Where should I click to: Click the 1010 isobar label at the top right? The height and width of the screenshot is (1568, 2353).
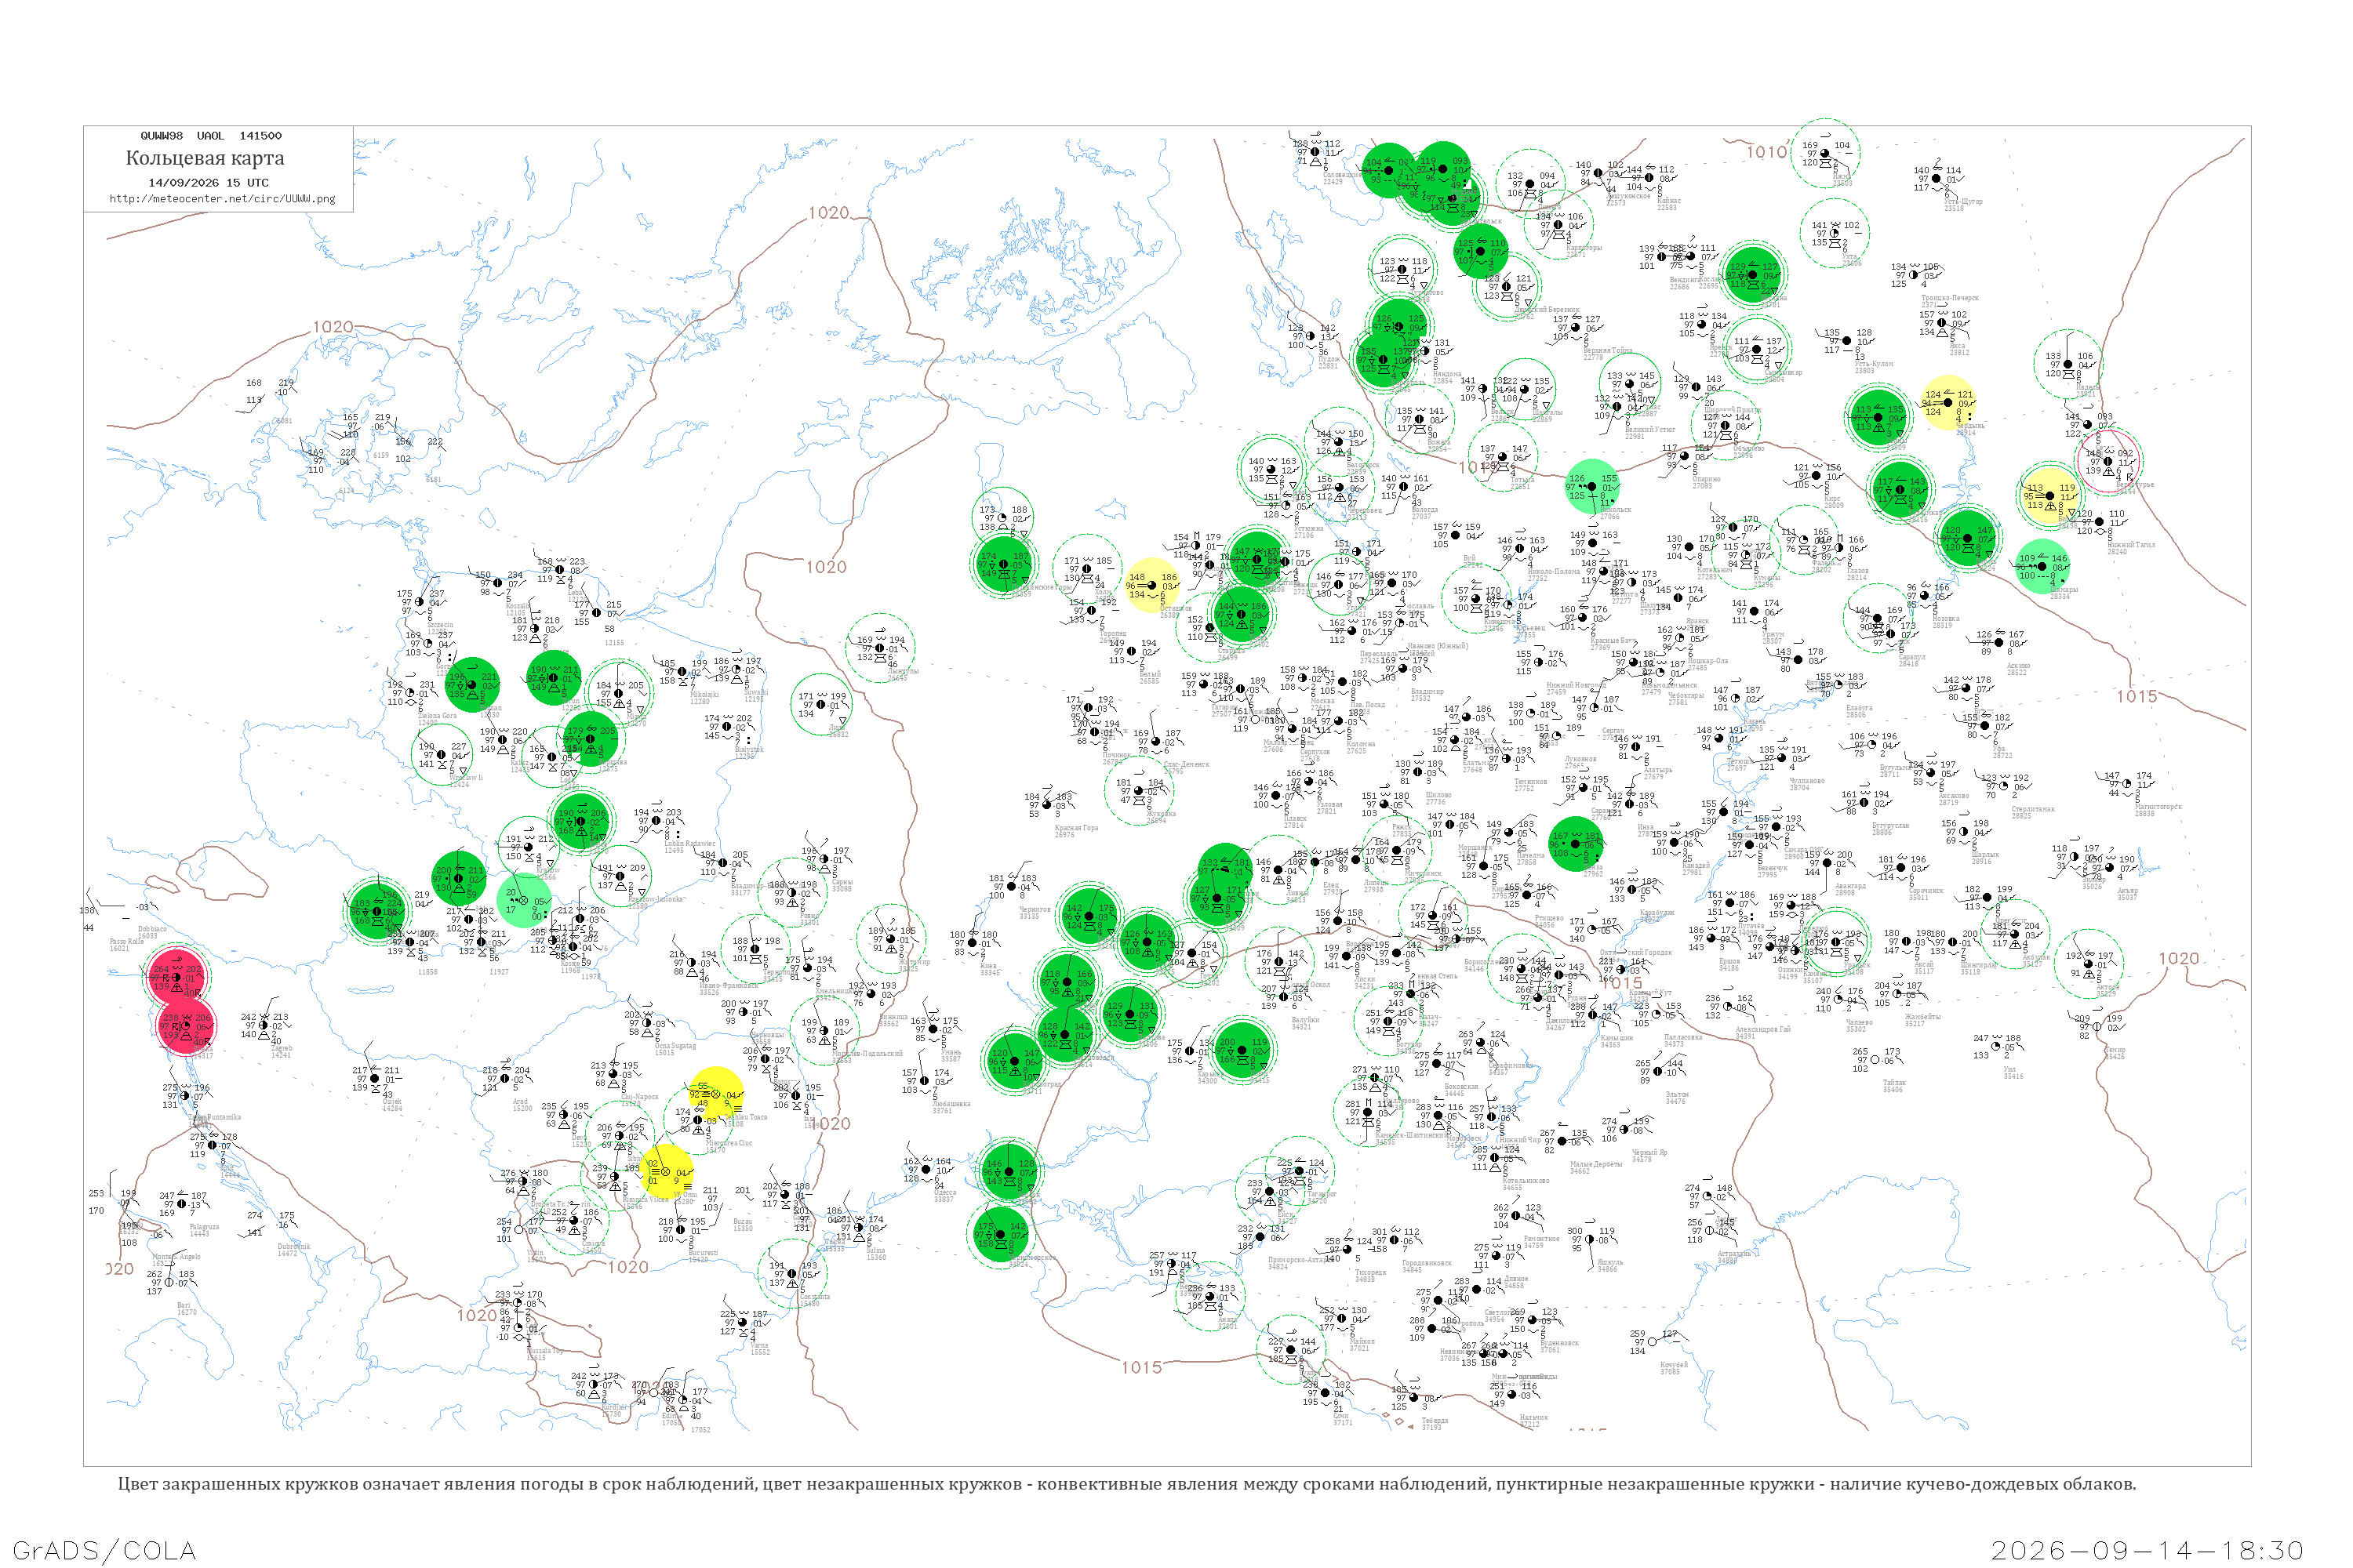1767,152
